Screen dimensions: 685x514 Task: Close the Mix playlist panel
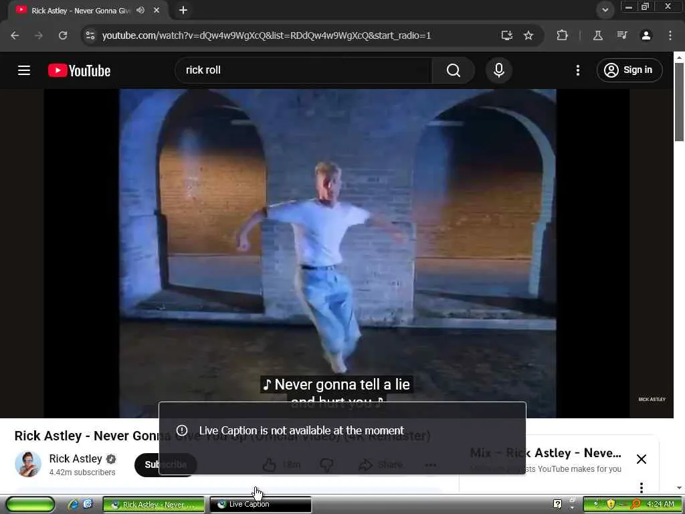point(641,459)
